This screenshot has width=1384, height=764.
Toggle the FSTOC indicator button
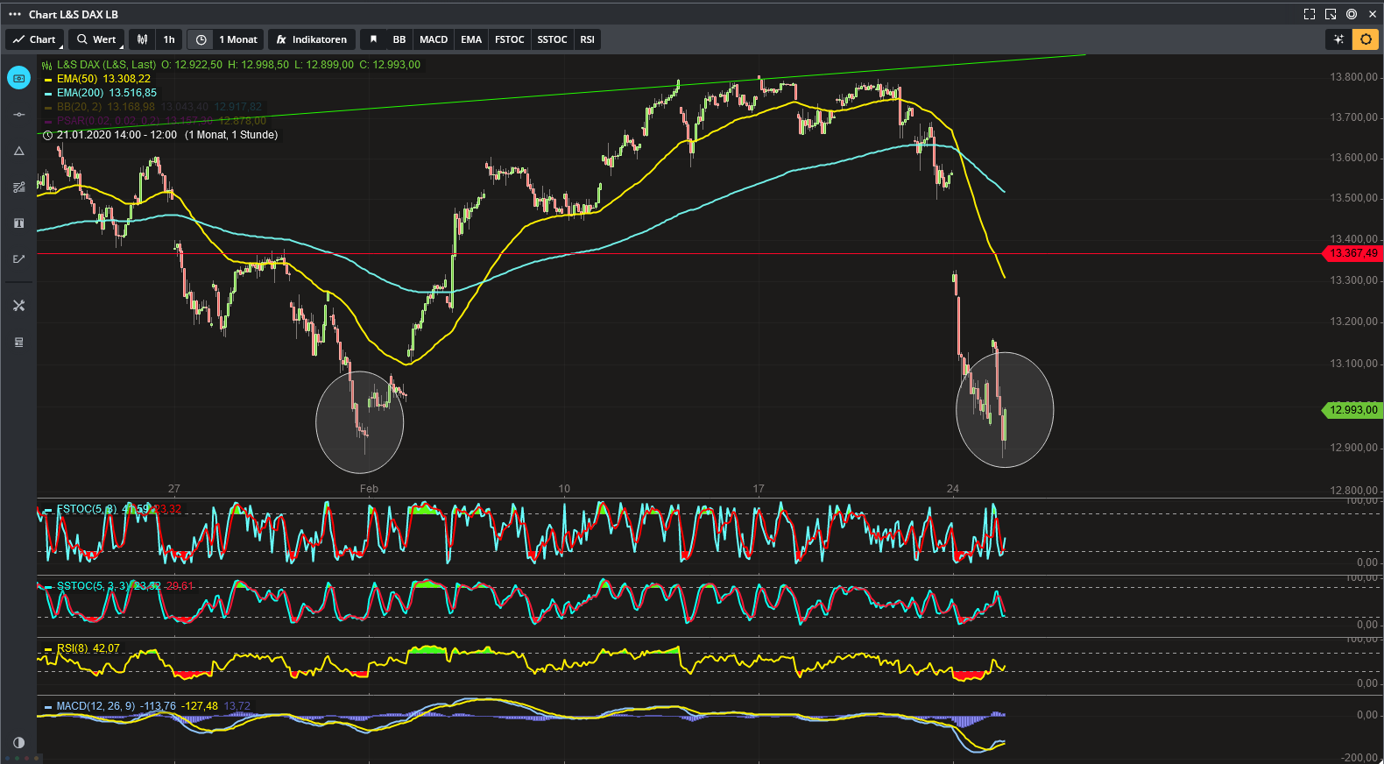[510, 39]
